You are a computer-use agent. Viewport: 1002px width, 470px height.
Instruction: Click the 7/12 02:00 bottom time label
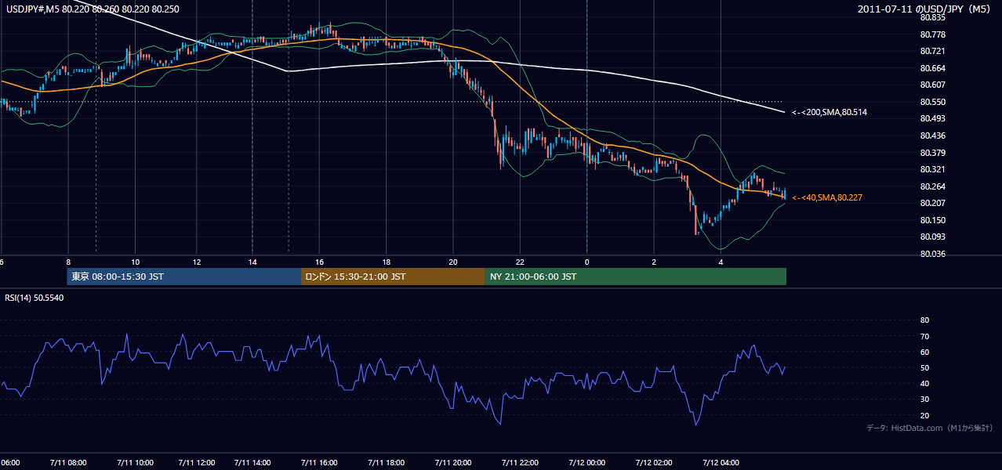[x=654, y=462]
